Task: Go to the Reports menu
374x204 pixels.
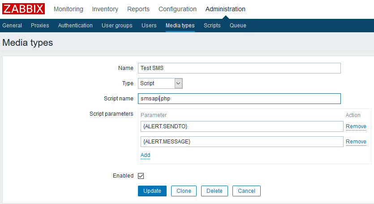Action: [138, 9]
